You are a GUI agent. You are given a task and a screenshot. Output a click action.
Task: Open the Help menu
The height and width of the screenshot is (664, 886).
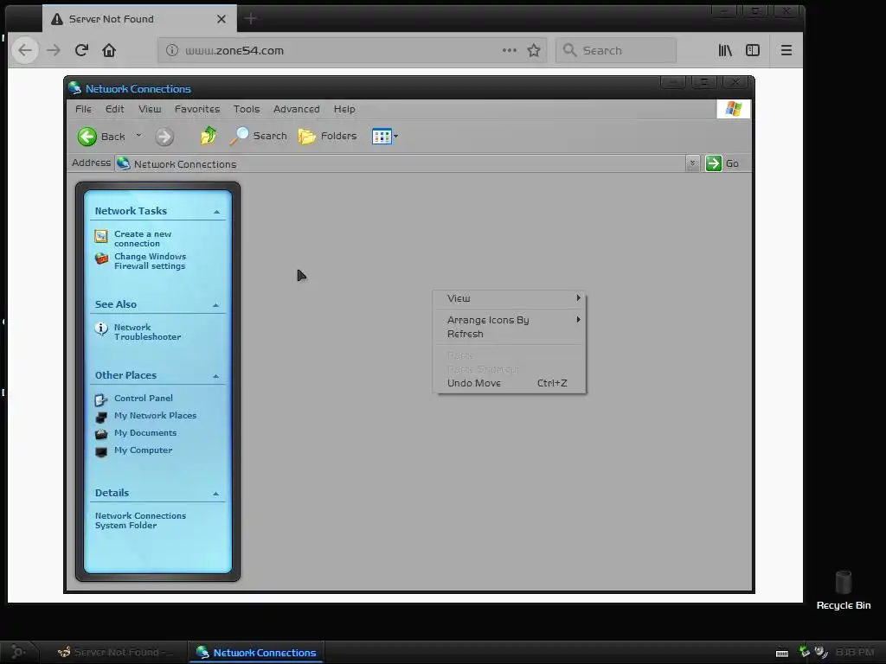click(x=344, y=109)
